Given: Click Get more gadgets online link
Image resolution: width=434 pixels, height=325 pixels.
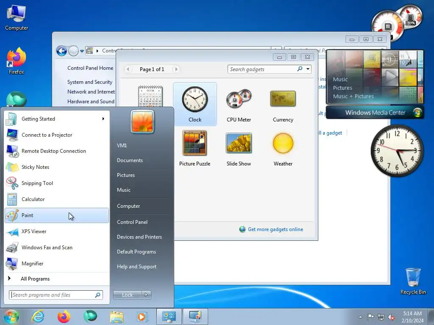Looking at the screenshot, I should [275, 229].
